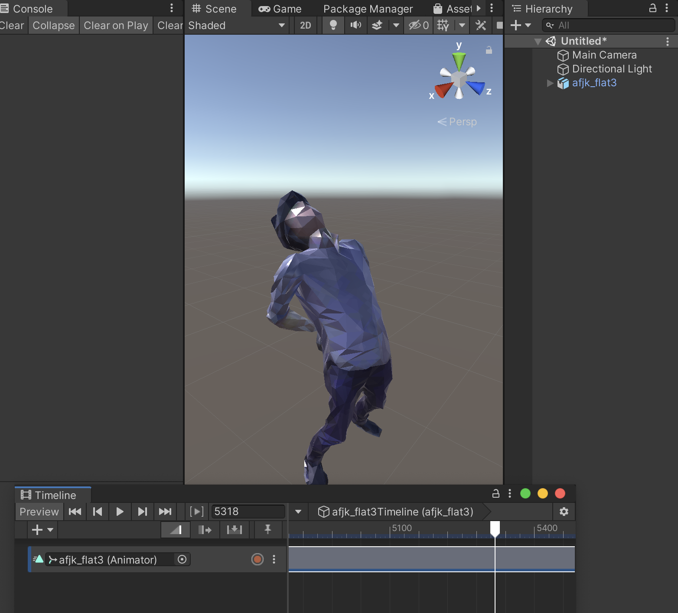Open Timeline settings gear icon
678x613 pixels.
[564, 512]
